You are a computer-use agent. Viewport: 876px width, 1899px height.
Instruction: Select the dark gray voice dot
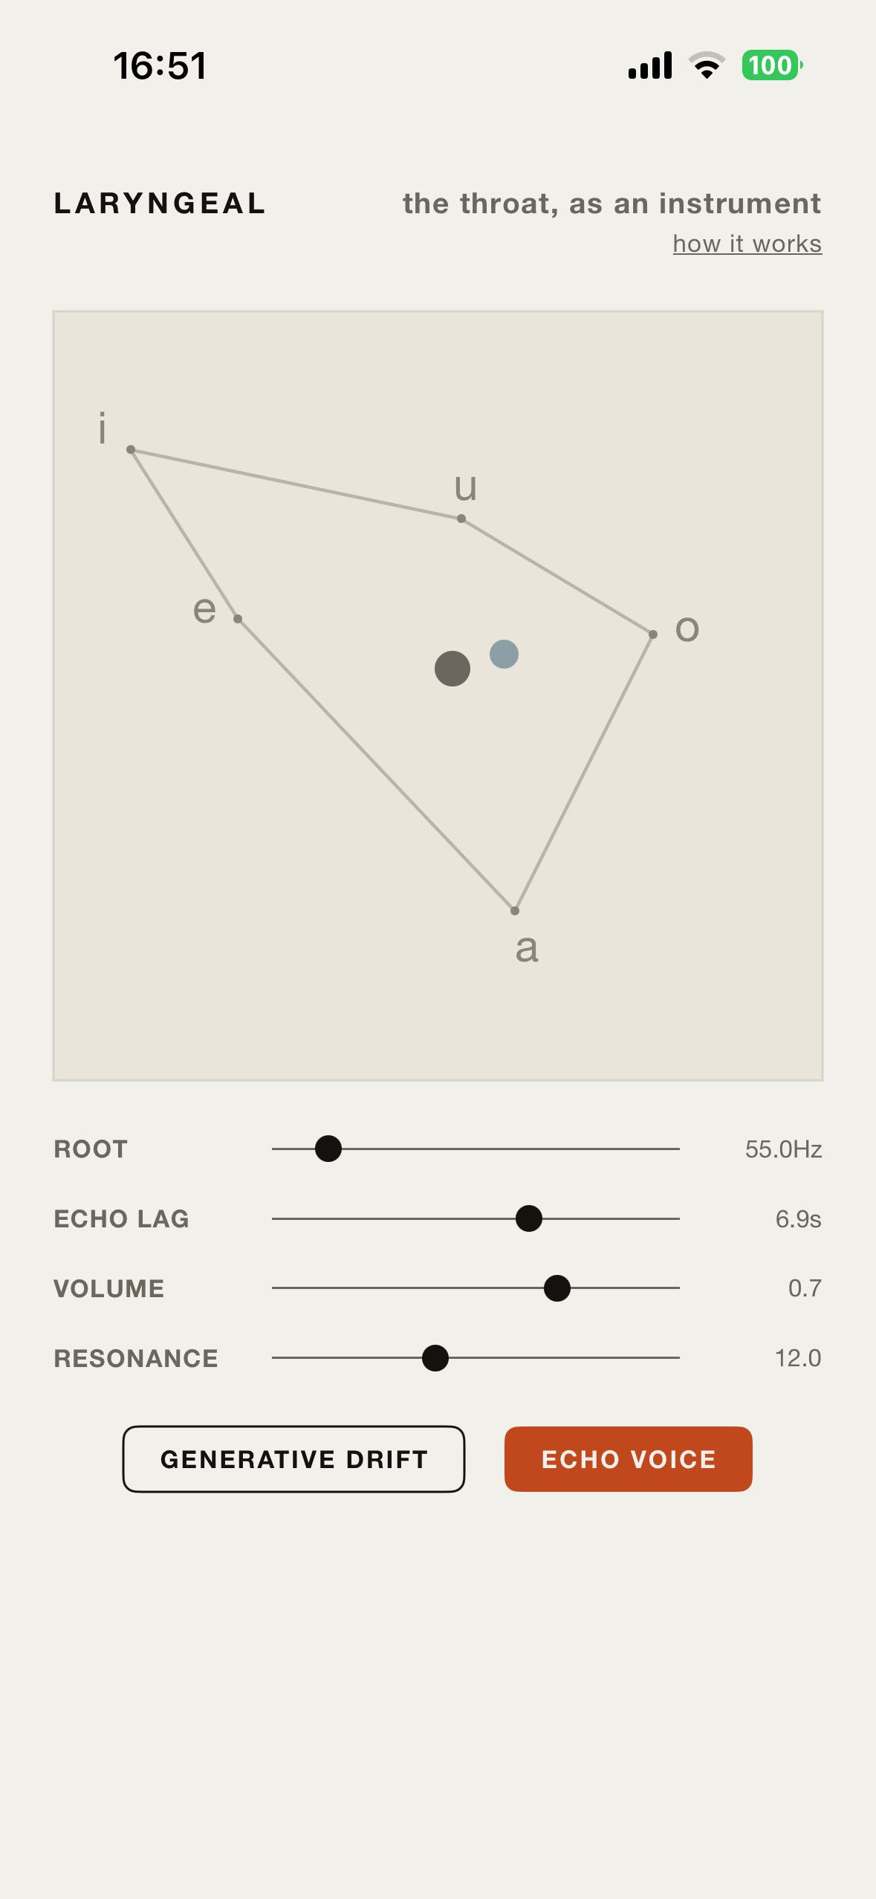452,669
